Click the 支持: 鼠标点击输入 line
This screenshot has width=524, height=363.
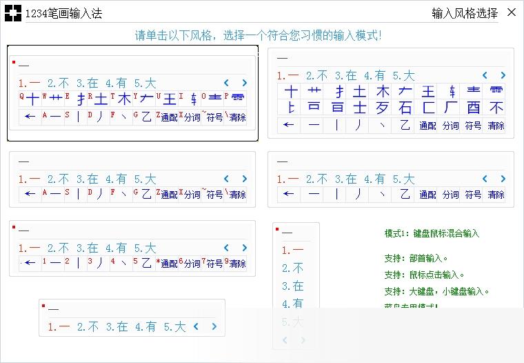coord(424,275)
